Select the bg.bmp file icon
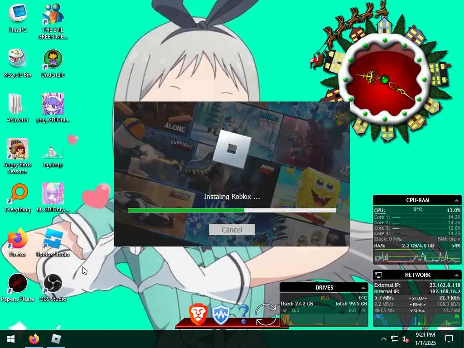This screenshot has height=348, width=464. tap(53, 156)
